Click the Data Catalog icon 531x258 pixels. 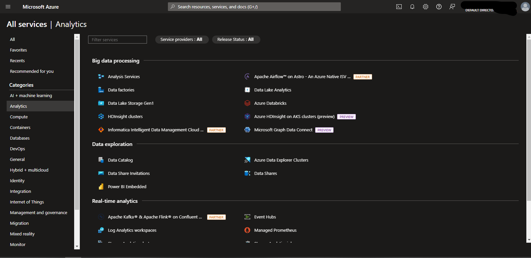(101, 160)
